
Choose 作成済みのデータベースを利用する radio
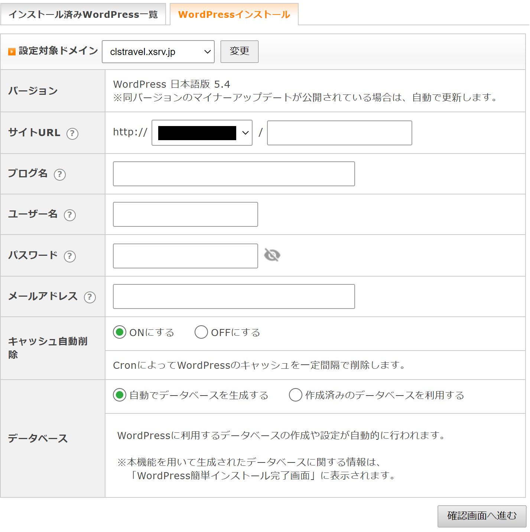tap(296, 395)
